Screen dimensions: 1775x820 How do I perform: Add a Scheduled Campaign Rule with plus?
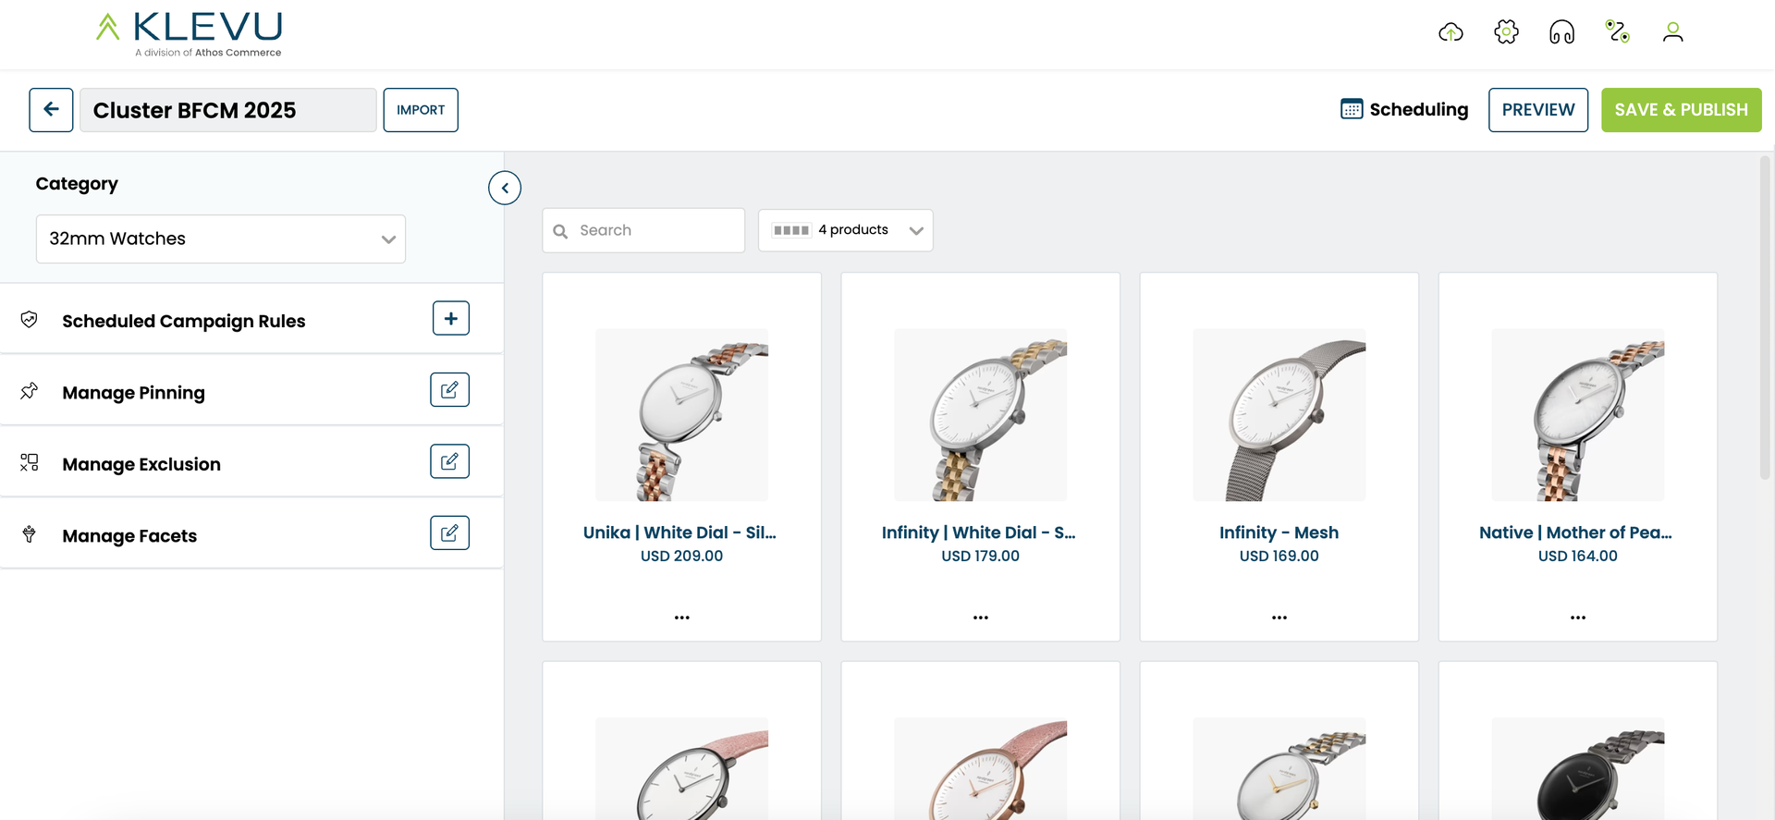451,318
